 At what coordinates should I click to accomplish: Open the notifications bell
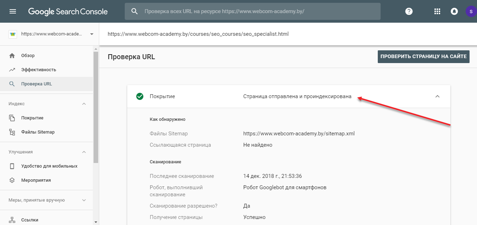(454, 11)
